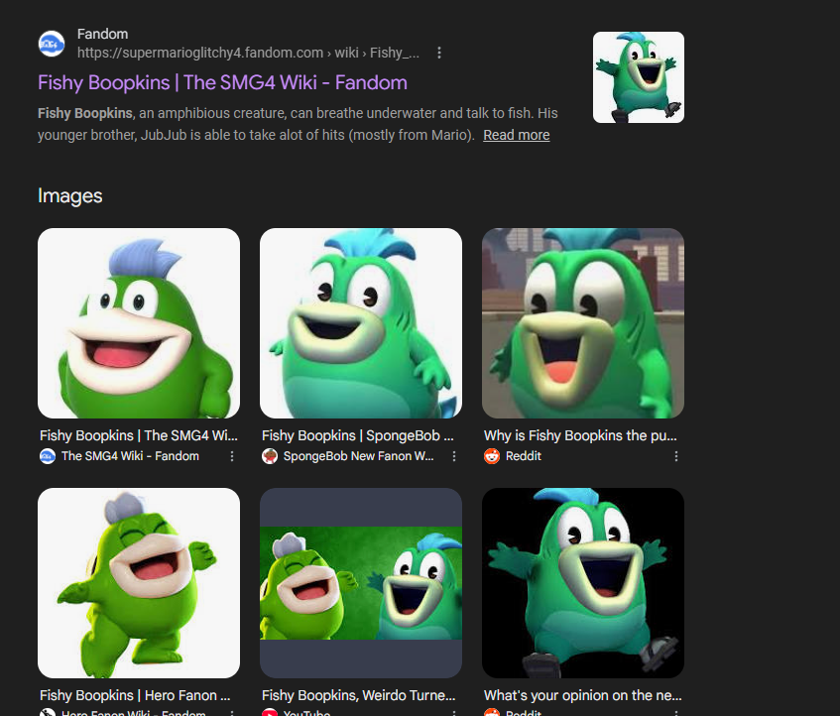The height and width of the screenshot is (716, 840).
Task: Open the Hero Fanon Wiki Fishy Boopkins image
Action: point(139,583)
